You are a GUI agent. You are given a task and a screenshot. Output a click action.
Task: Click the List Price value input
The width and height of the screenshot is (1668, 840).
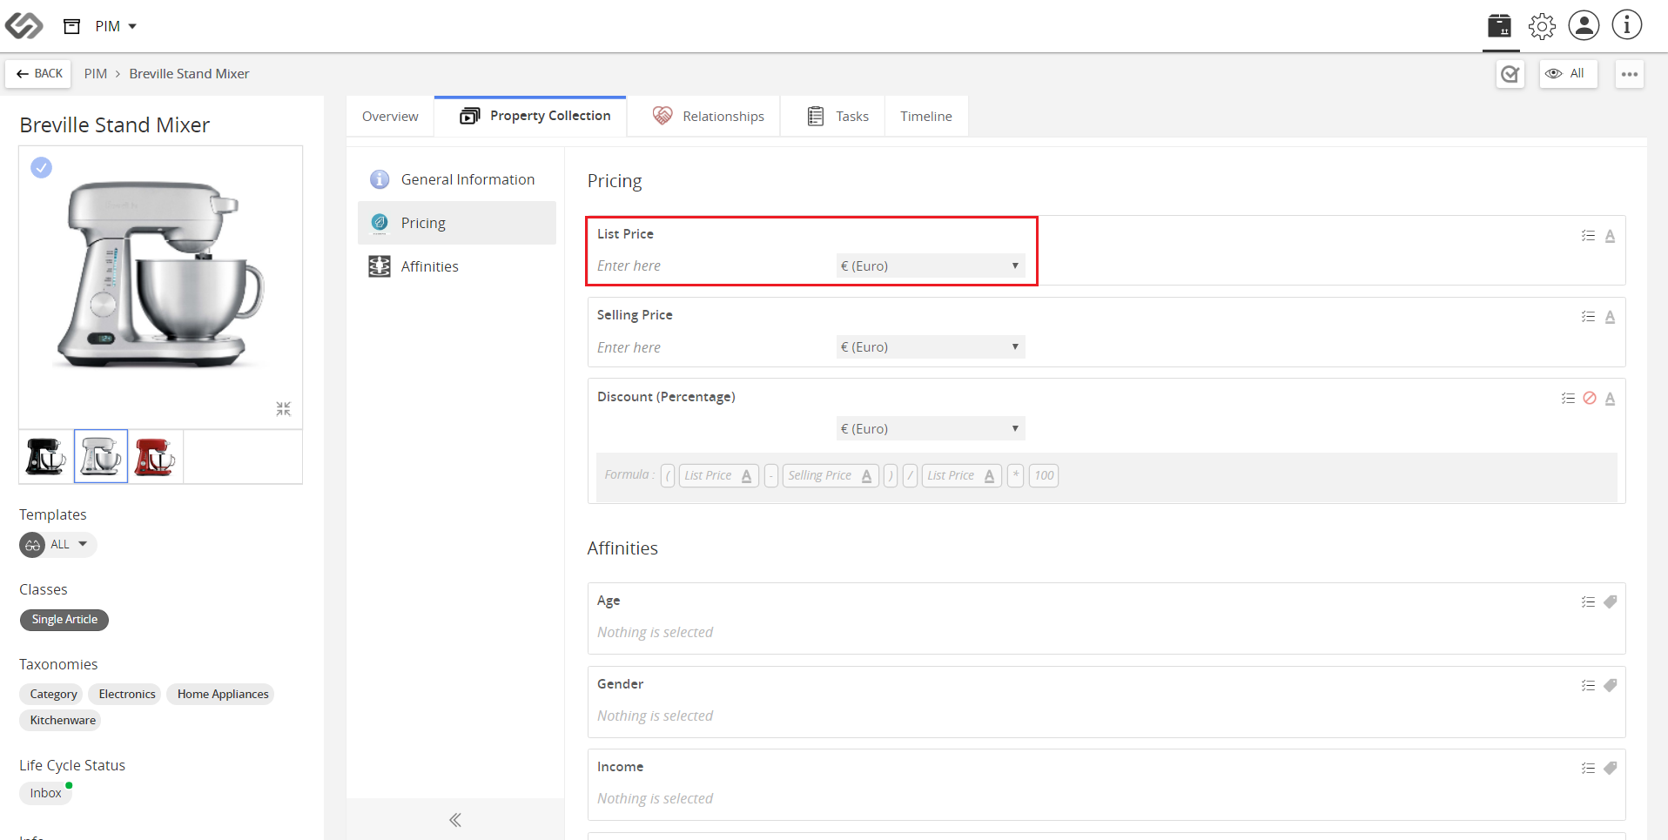(712, 266)
